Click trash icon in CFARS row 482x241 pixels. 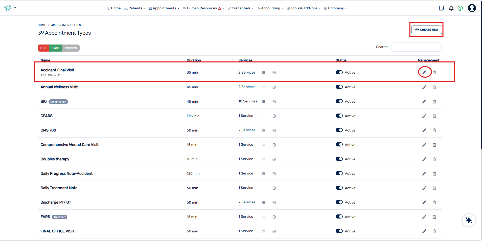click(x=434, y=116)
